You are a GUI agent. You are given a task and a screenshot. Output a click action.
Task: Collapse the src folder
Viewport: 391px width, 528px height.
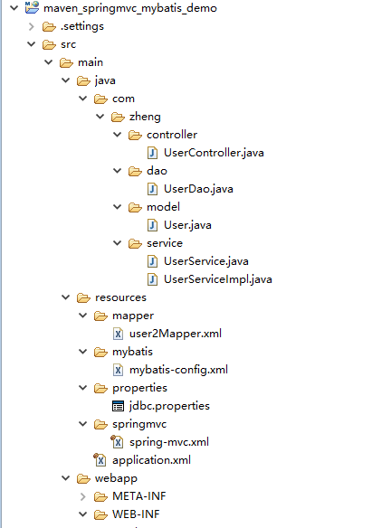[x=32, y=44]
